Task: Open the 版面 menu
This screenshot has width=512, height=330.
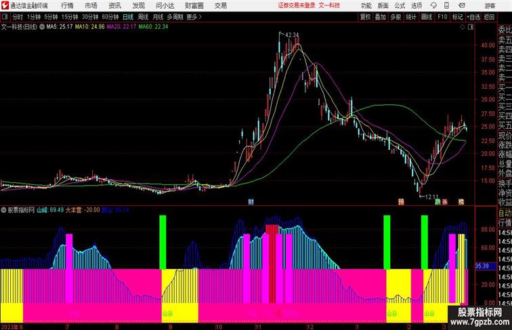Action: (x=383, y=5)
